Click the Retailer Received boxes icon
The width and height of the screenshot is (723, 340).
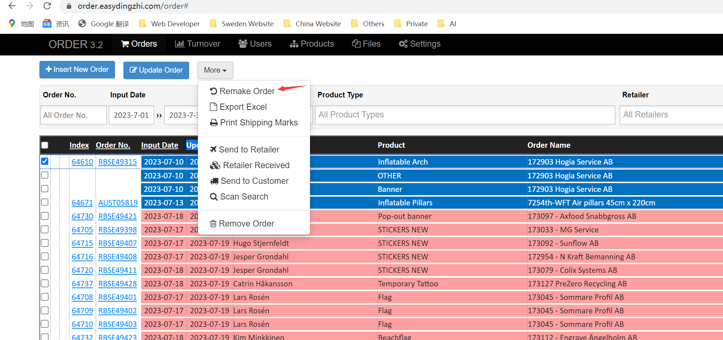(x=215, y=166)
